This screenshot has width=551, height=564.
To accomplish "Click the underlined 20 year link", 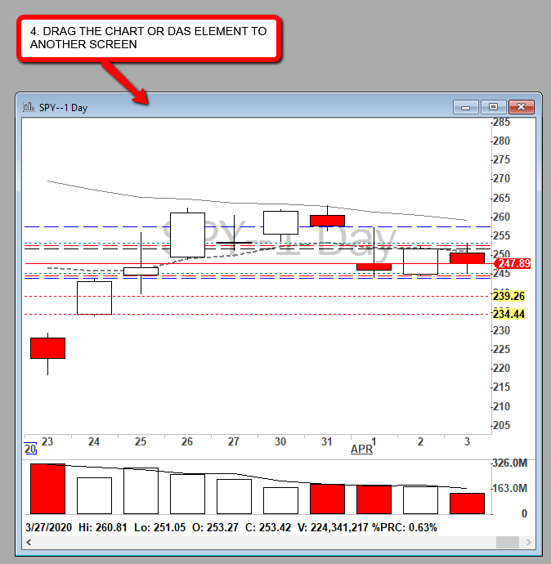I will tap(29, 450).
